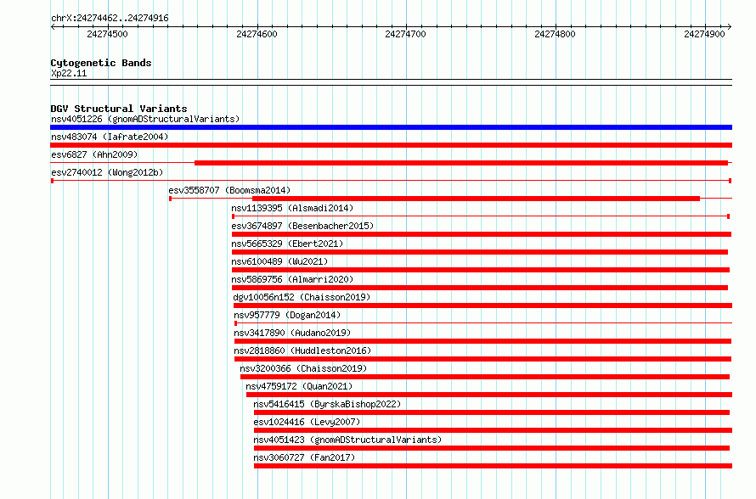Open the nsv5416415 (ByrskaBishop2022) label
756x499 pixels.
click(327, 404)
